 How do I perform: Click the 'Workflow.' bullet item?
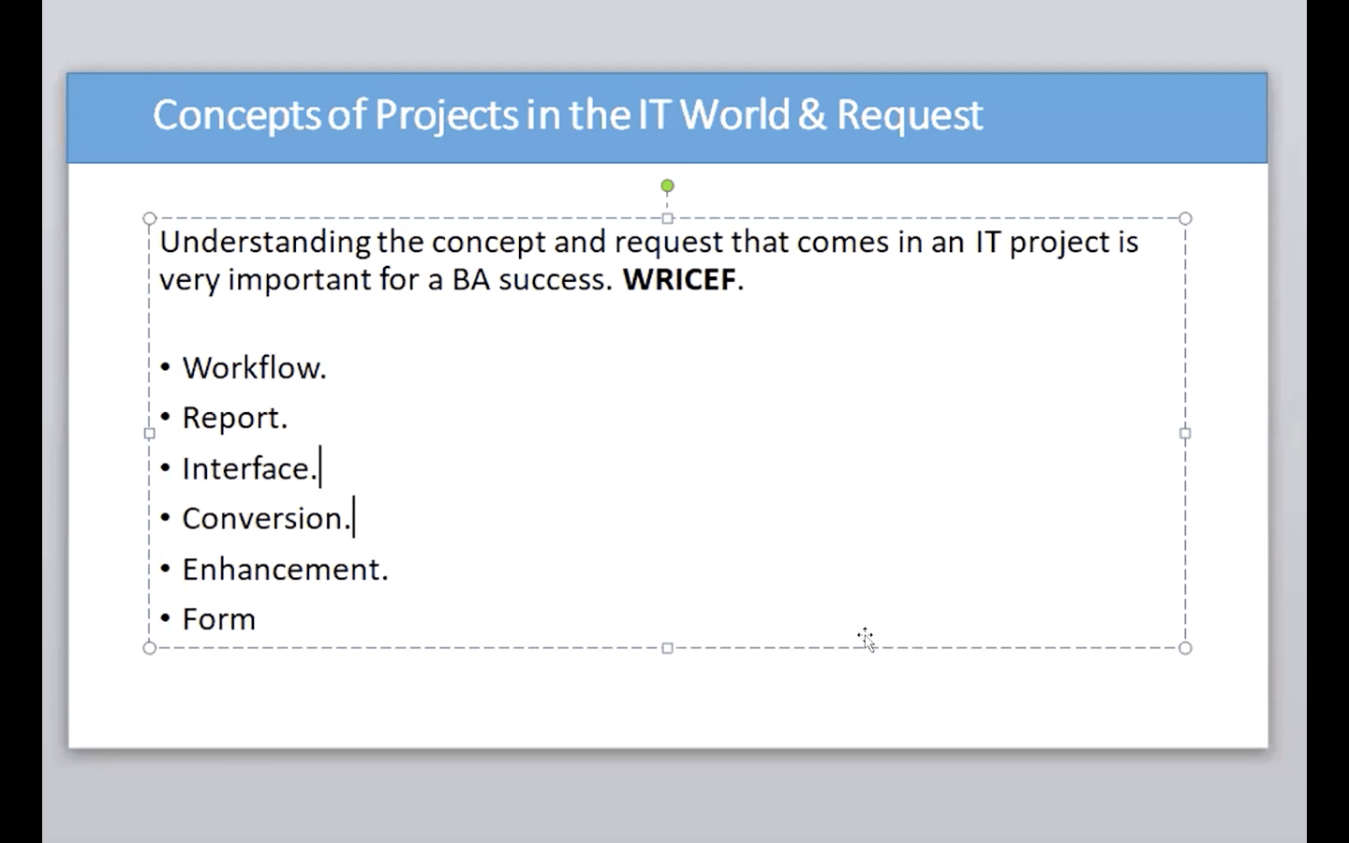coord(254,368)
